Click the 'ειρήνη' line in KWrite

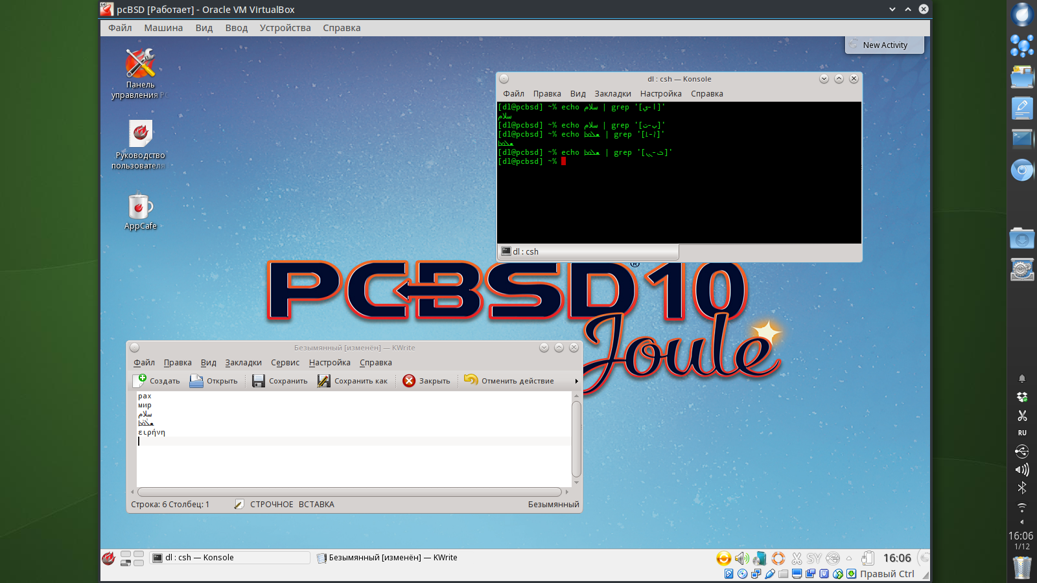[152, 433]
